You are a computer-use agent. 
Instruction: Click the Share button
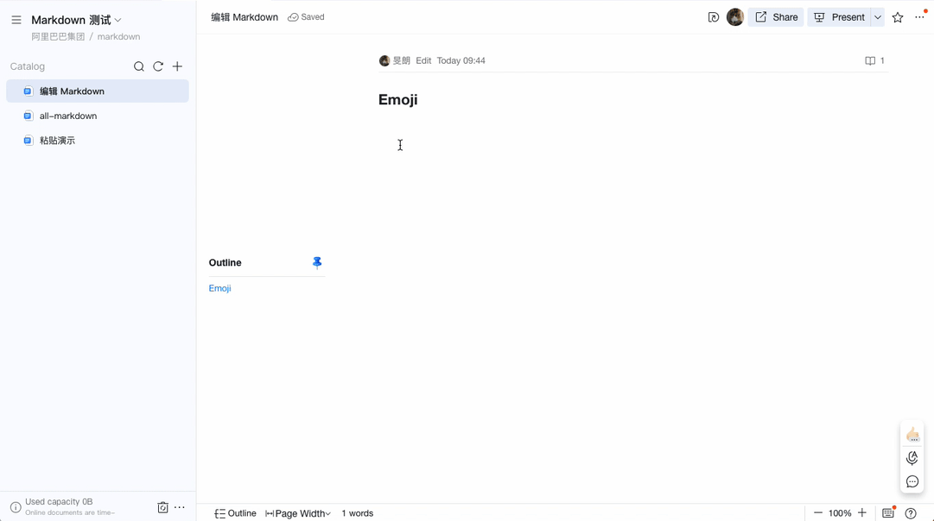(x=776, y=17)
